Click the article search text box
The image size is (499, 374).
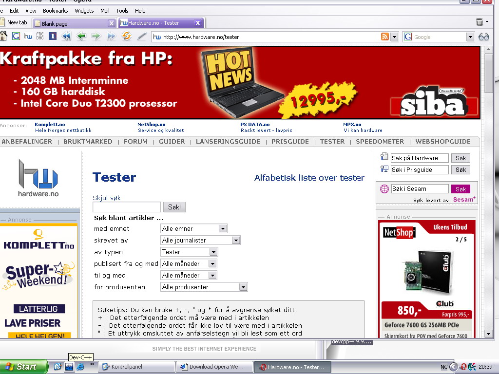(127, 207)
